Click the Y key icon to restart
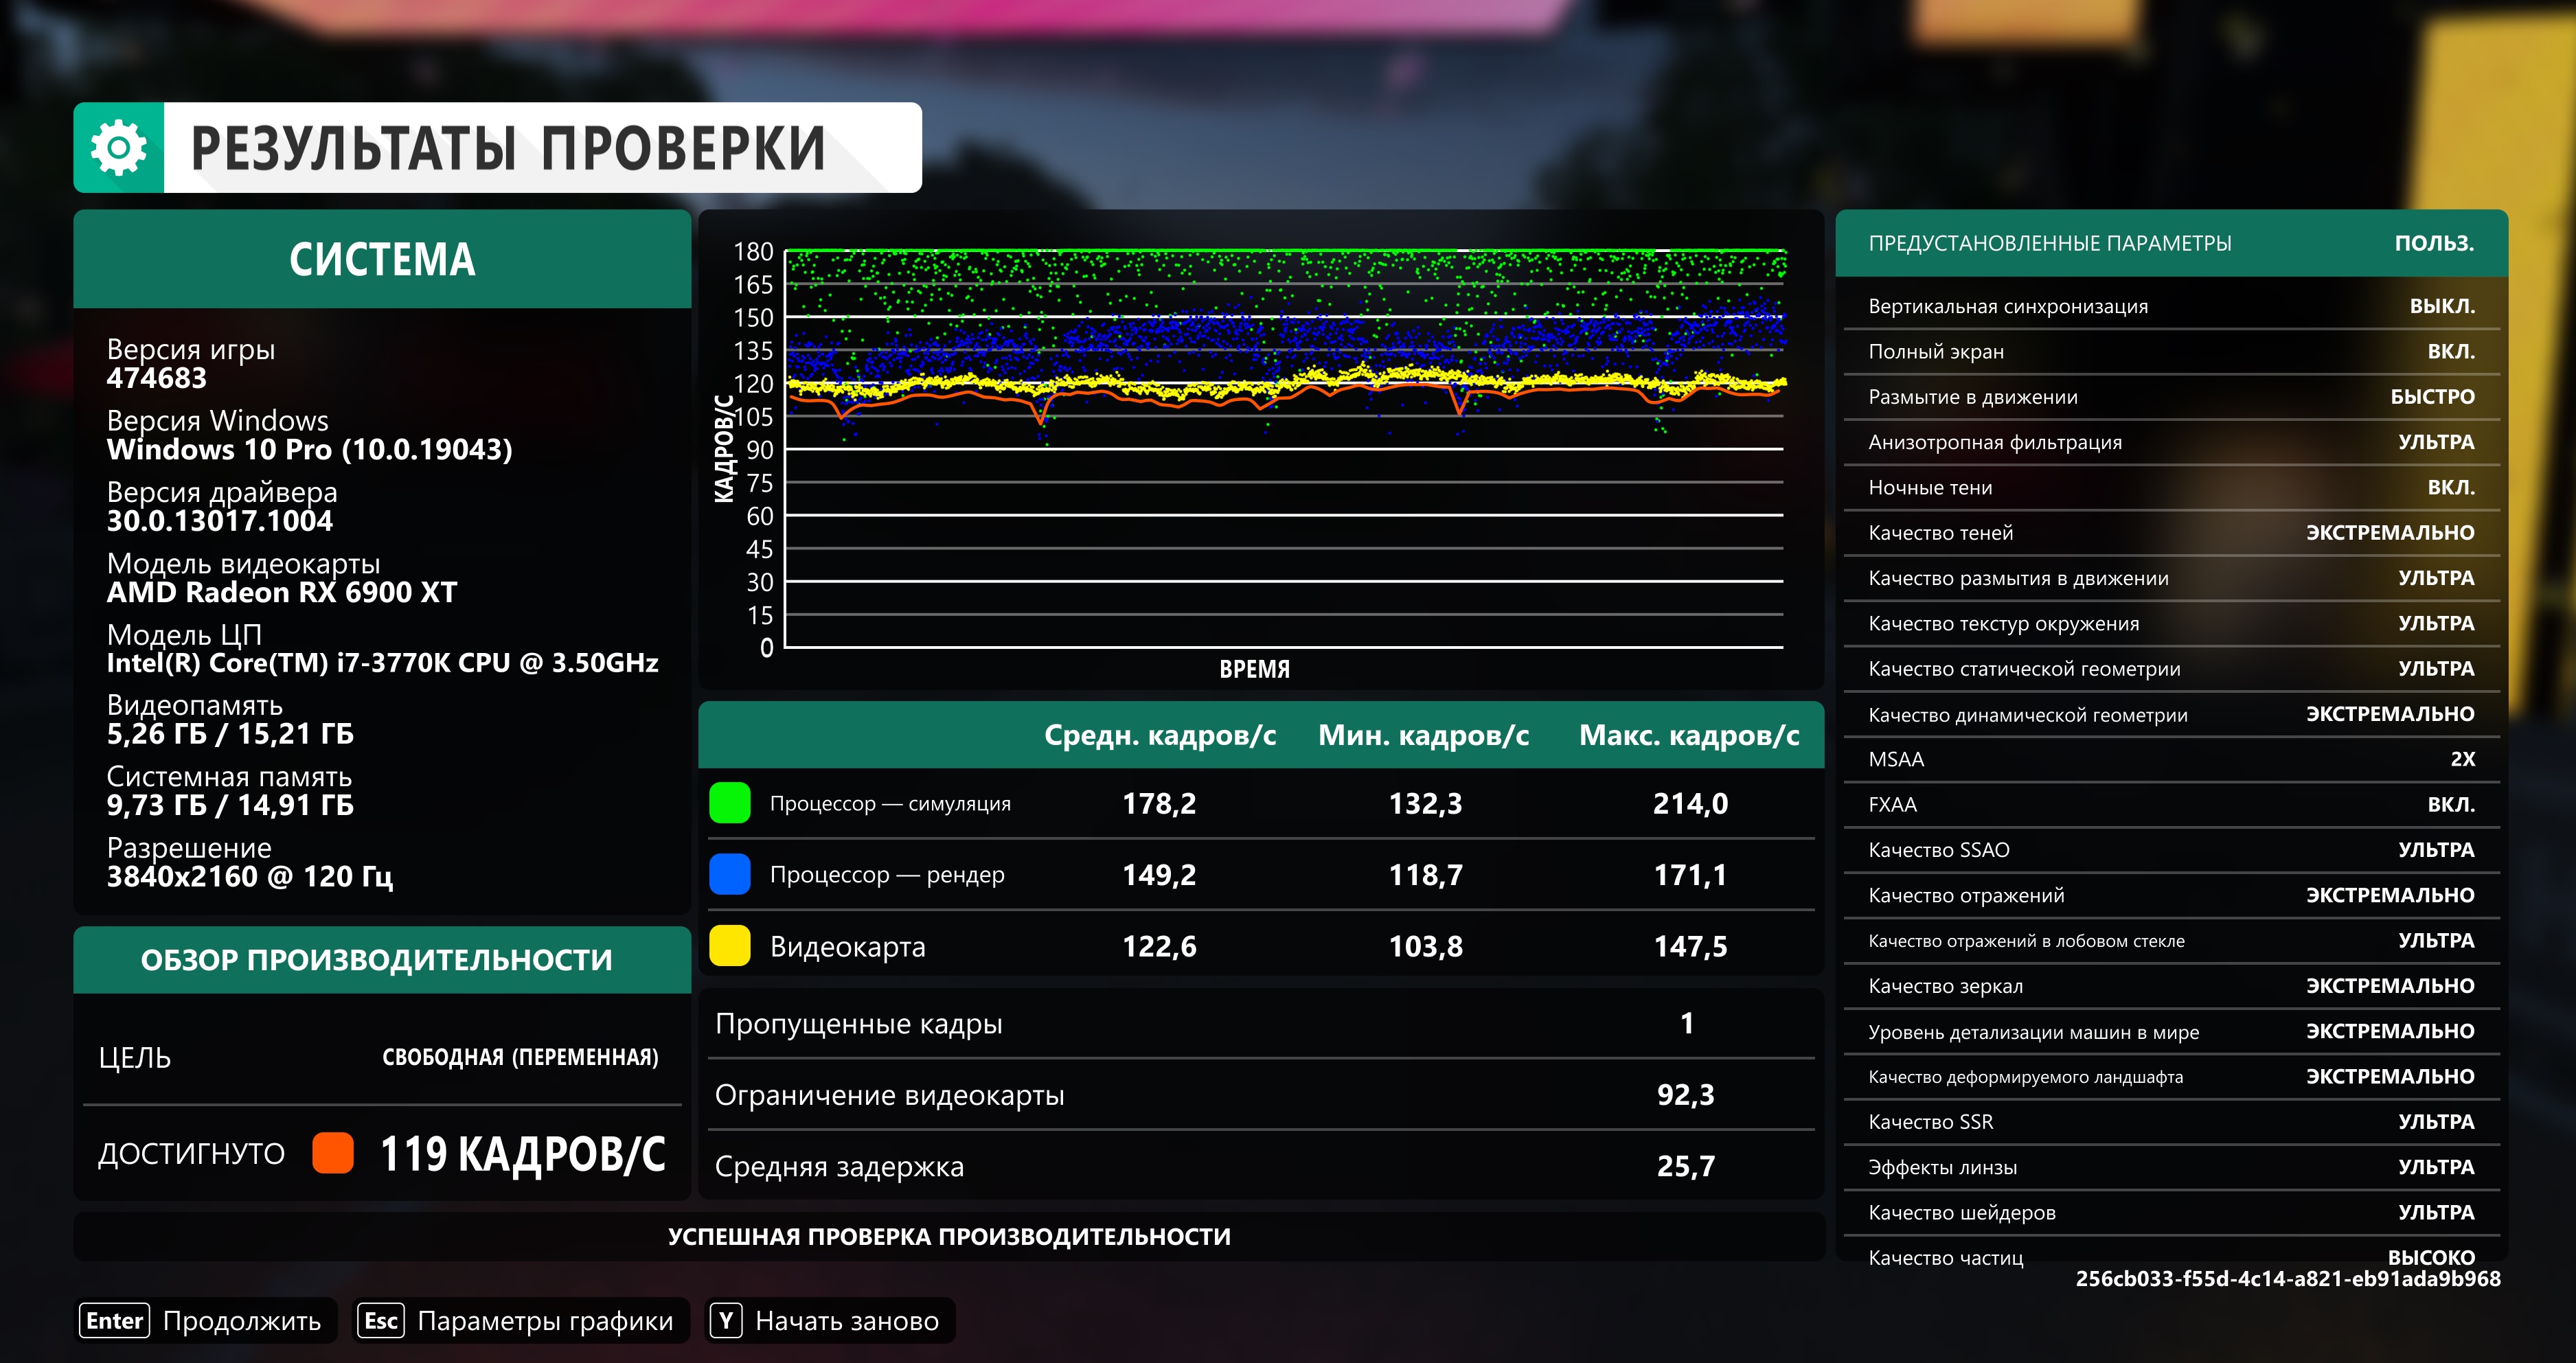This screenshot has width=2576, height=1363. coord(727,1321)
